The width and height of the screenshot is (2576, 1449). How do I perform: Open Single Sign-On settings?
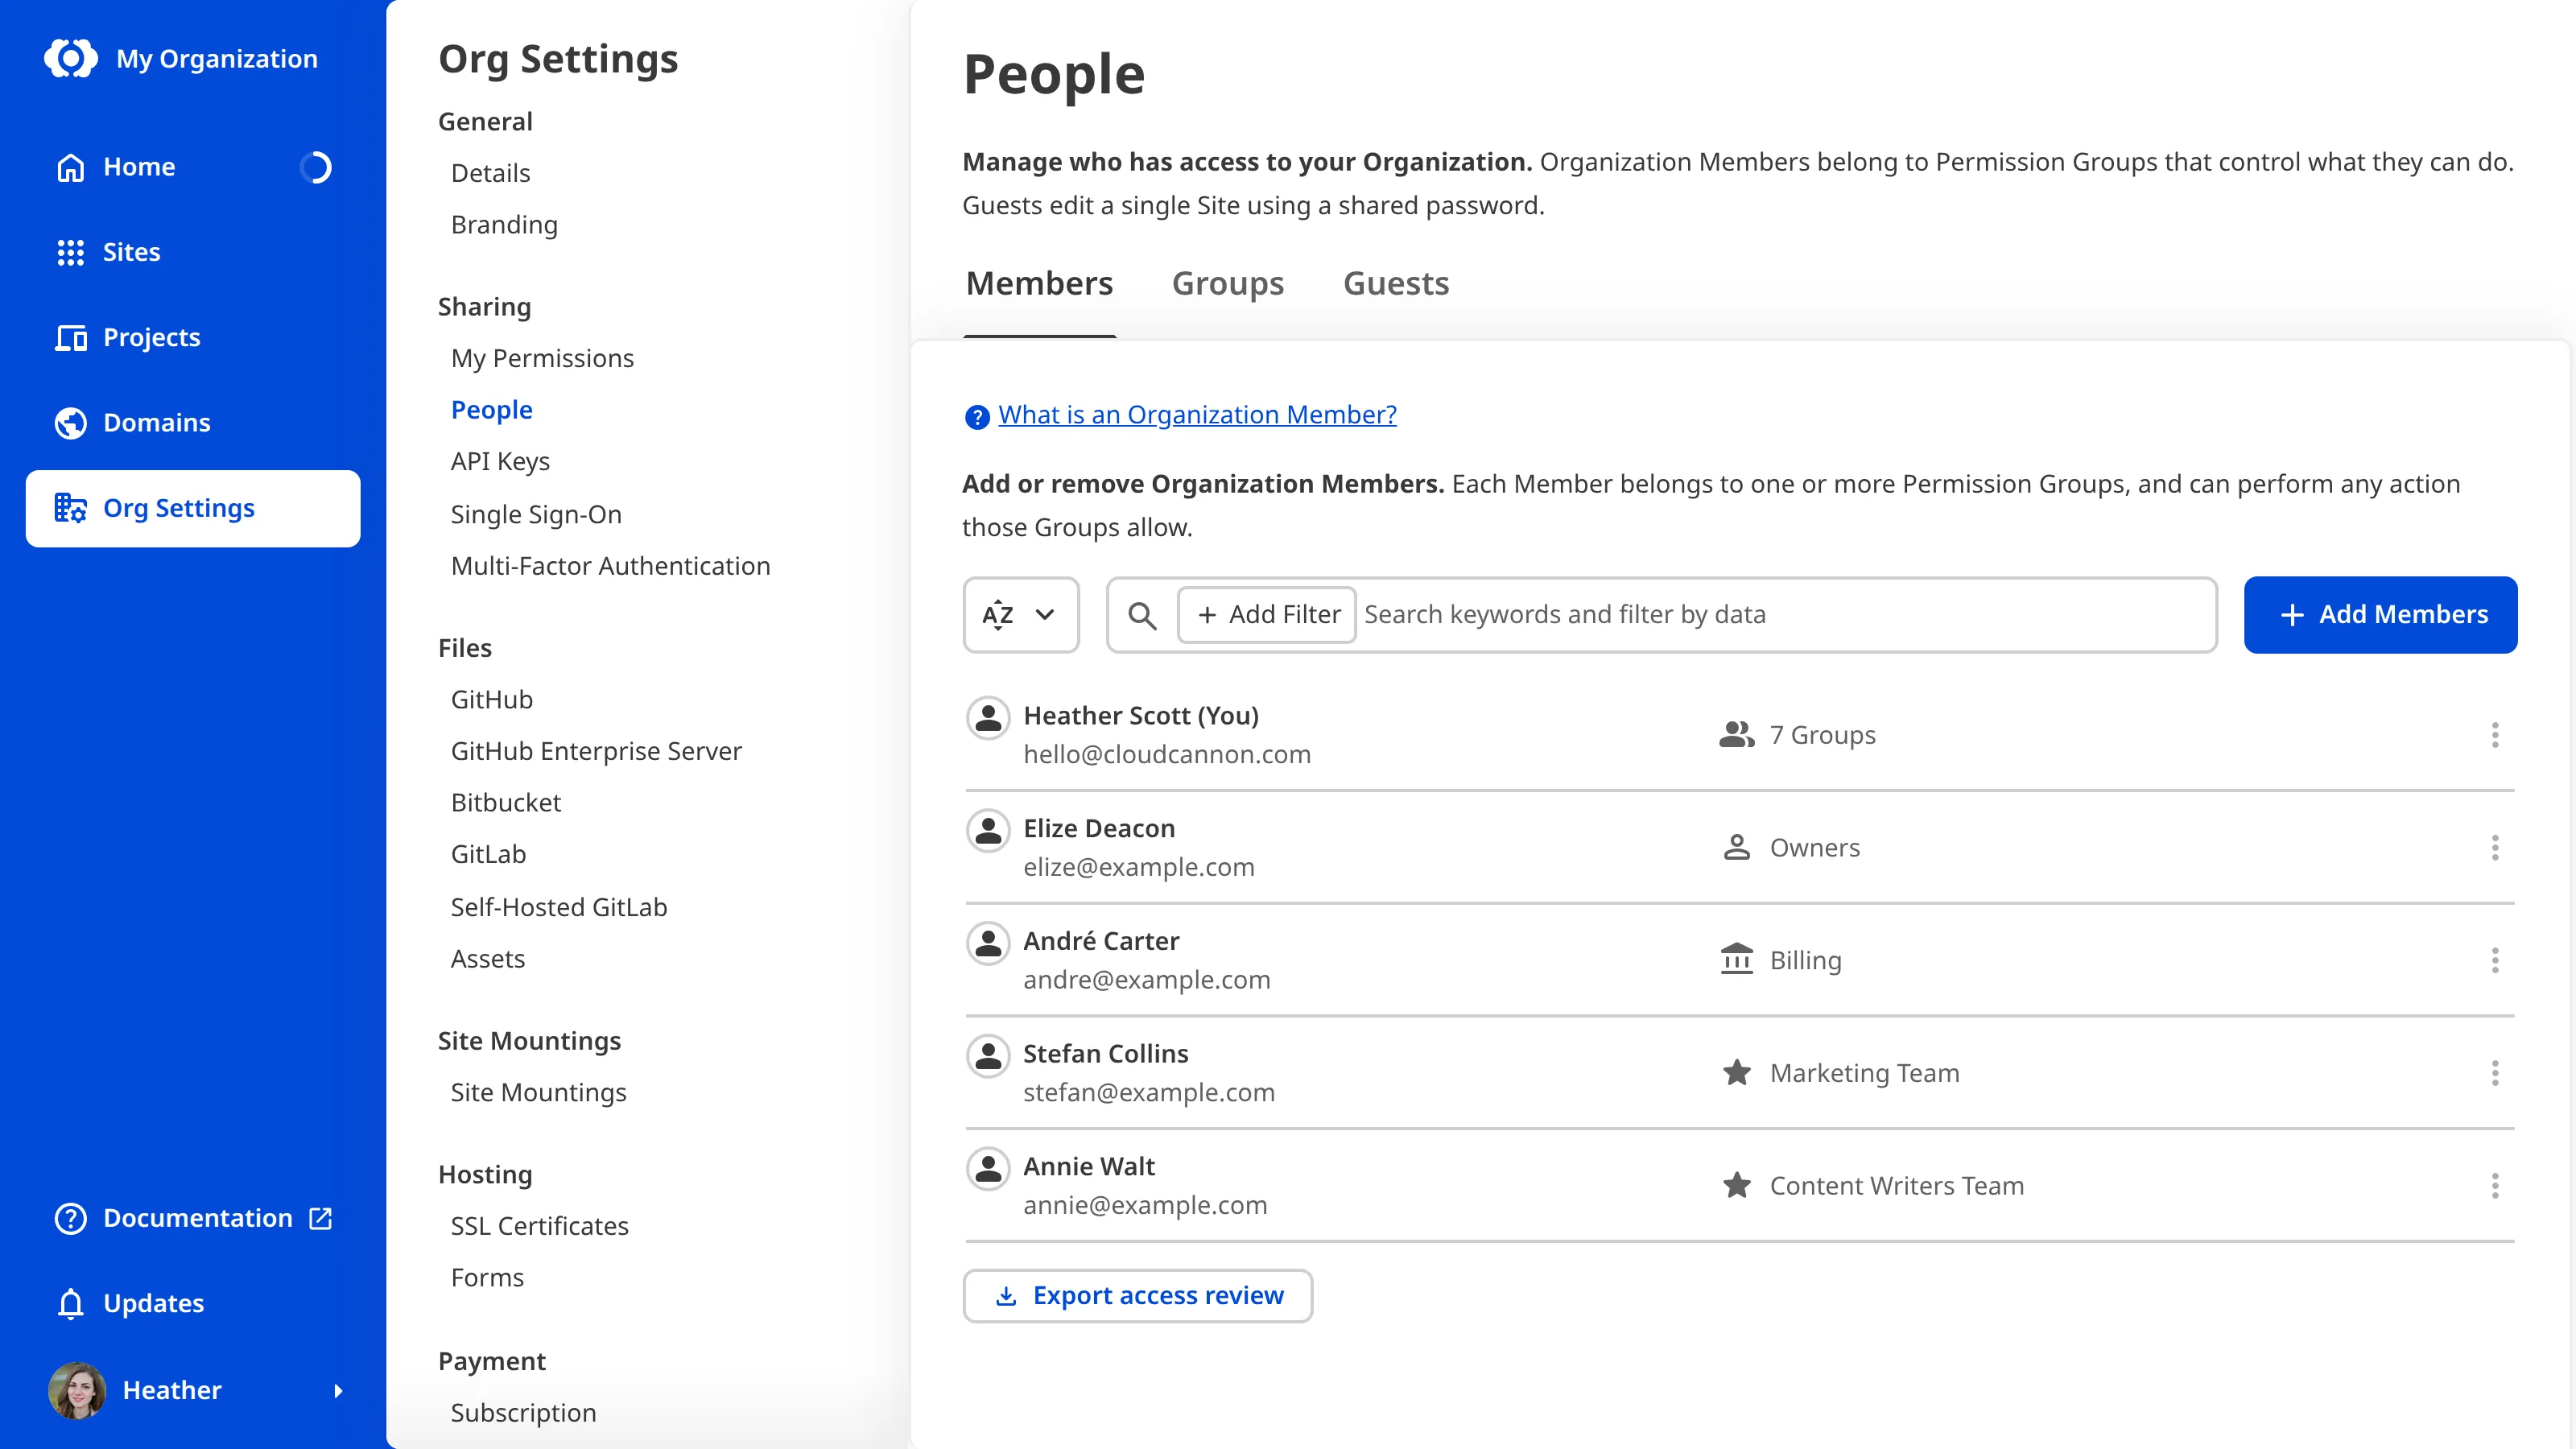(536, 514)
